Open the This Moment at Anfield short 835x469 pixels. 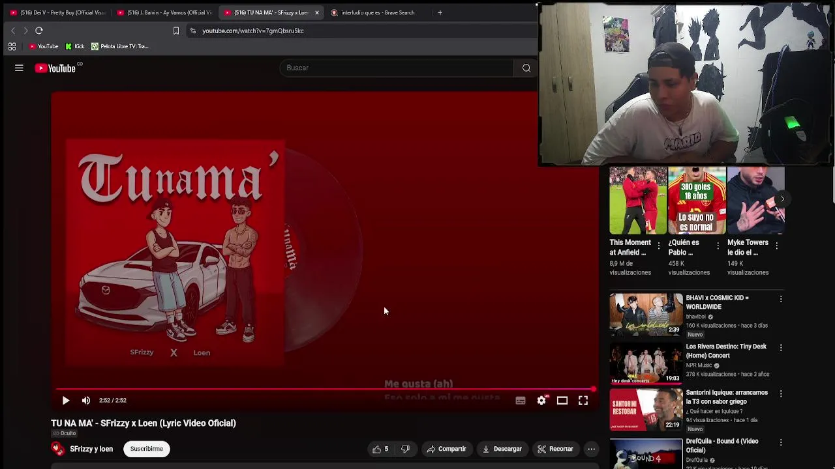tap(638, 201)
